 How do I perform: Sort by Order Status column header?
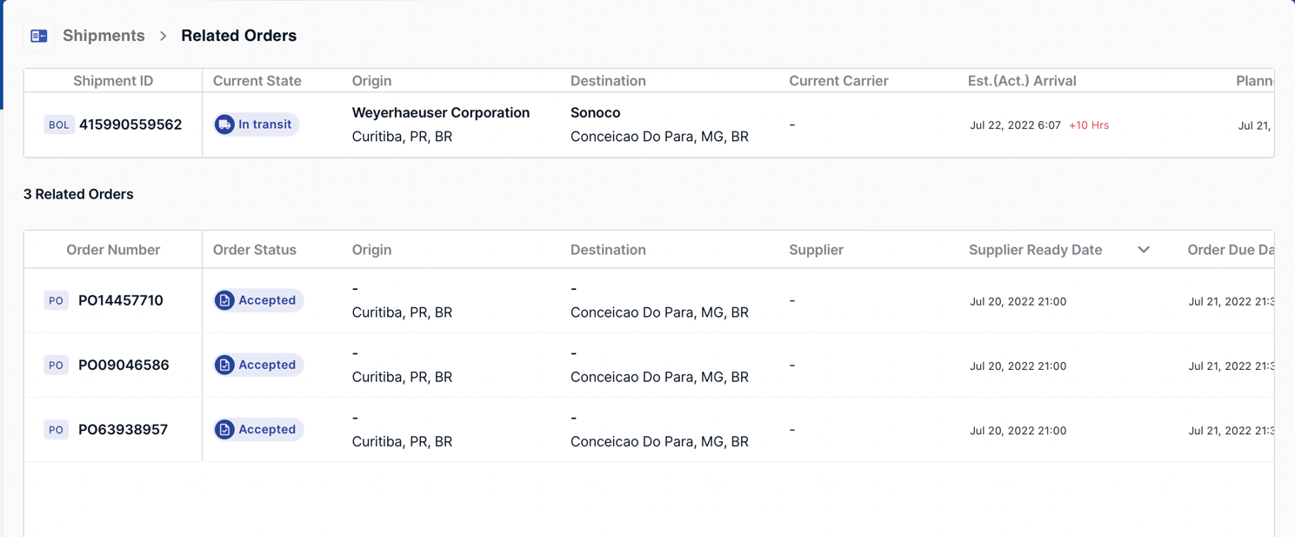pos(255,250)
